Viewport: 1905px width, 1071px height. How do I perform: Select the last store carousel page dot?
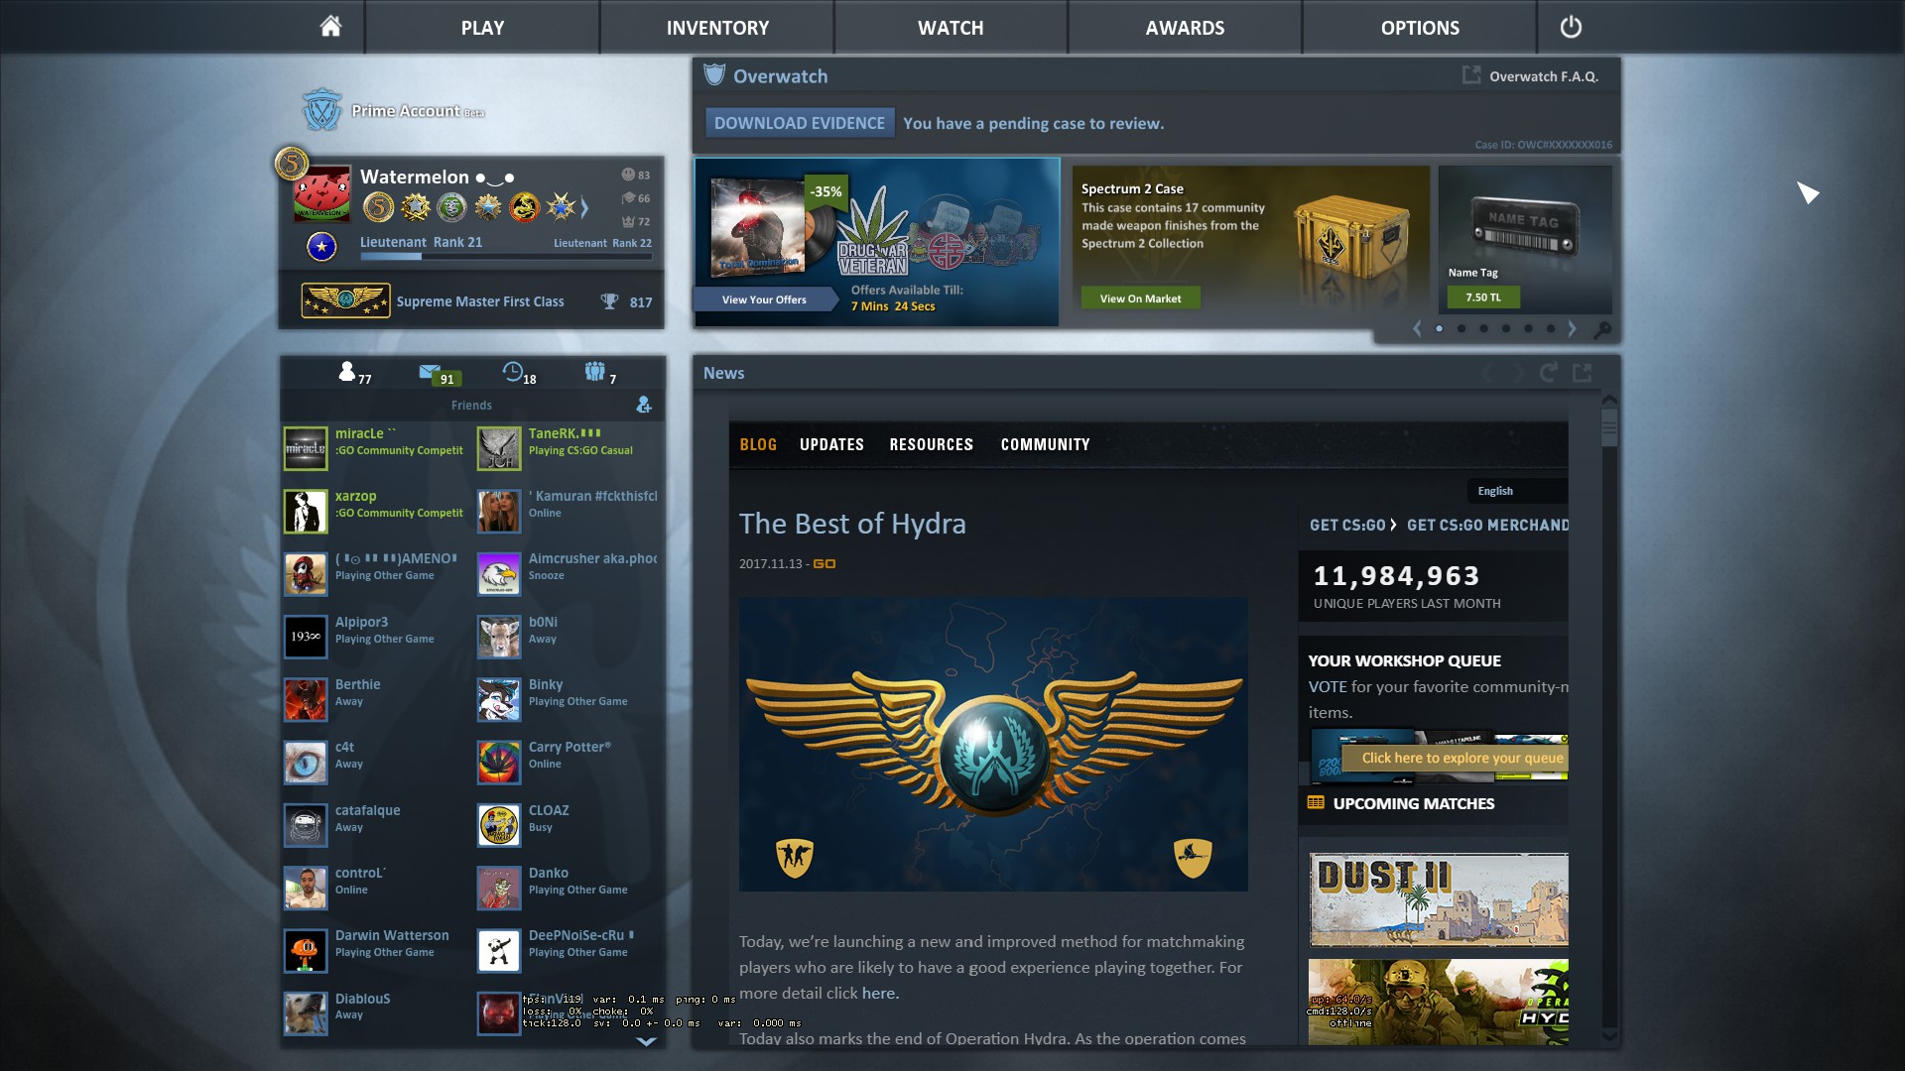1551,329
